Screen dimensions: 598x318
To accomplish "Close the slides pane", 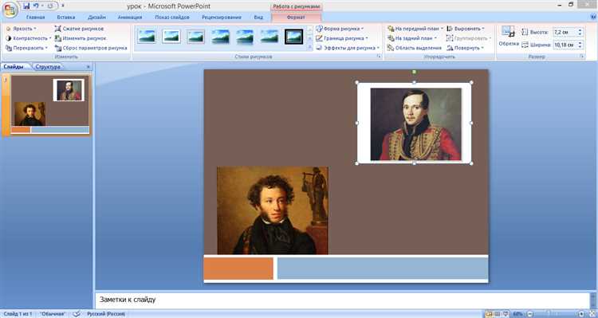I will [x=88, y=67].
